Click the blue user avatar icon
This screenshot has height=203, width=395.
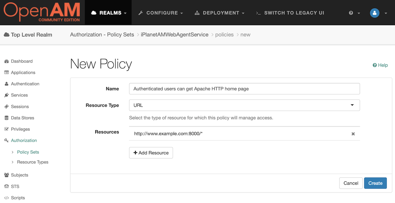(375, 13)
